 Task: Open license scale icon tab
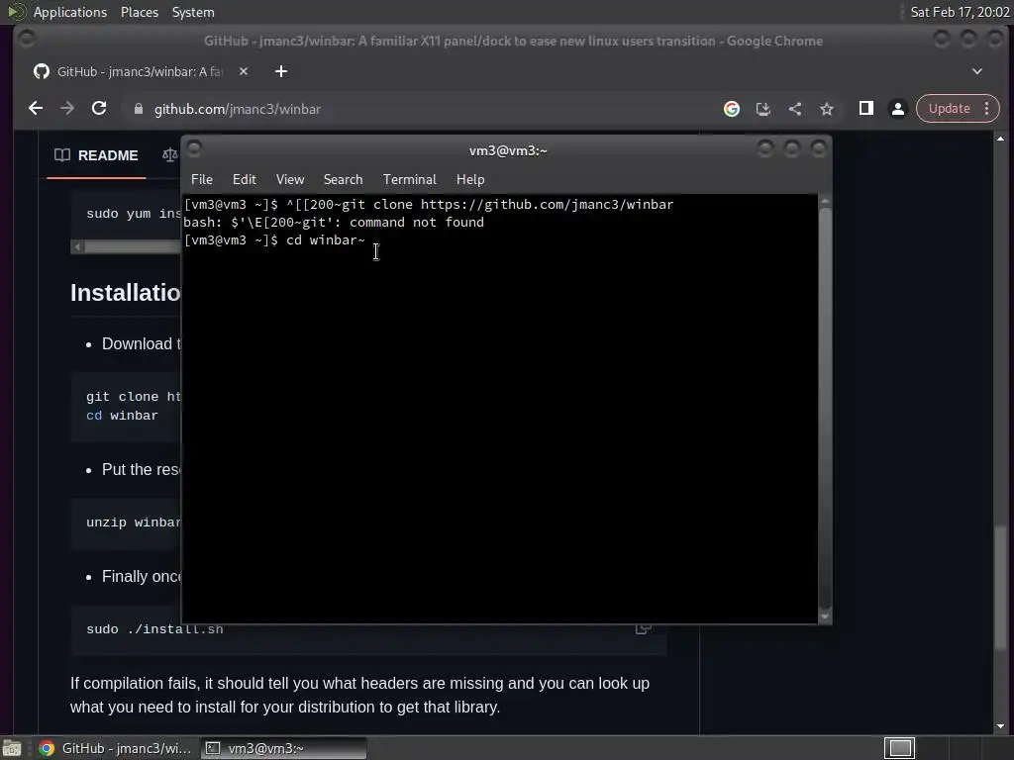tap(169, 155)
